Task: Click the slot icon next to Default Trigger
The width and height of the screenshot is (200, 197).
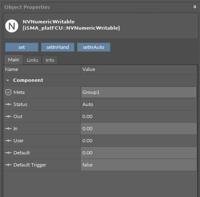Action: pos(8,165)
